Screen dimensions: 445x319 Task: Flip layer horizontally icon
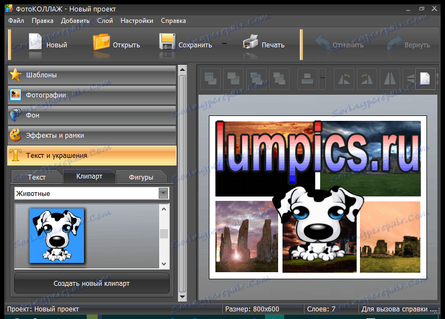(x=390, y=79)
